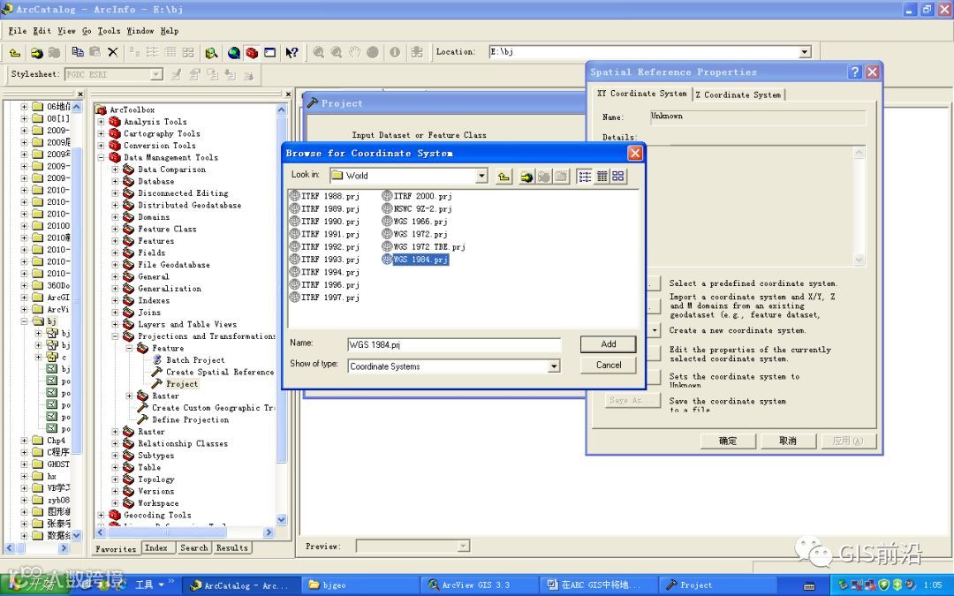The image size is (954, 596).
Task: Switch Browse dialog to thumbnails view
Action: coord(618,177)
